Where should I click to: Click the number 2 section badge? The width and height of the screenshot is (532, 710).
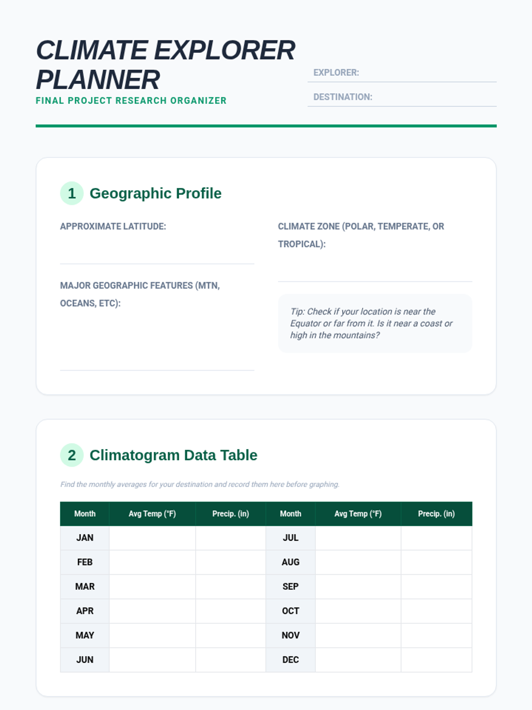(x=72, y=455)
